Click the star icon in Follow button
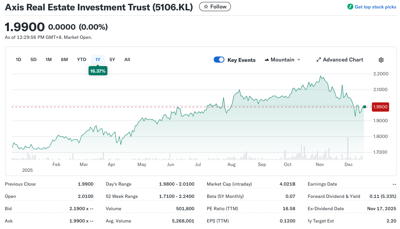Screen dimensions: 400x229 [206, 7]
